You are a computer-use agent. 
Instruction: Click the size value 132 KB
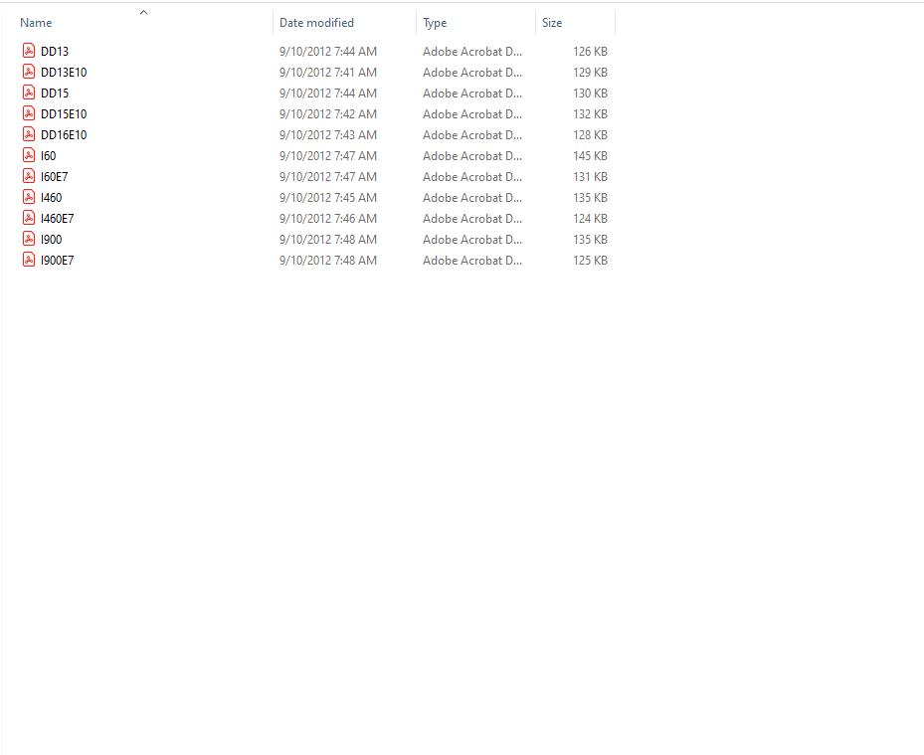[x=590, y=114]
